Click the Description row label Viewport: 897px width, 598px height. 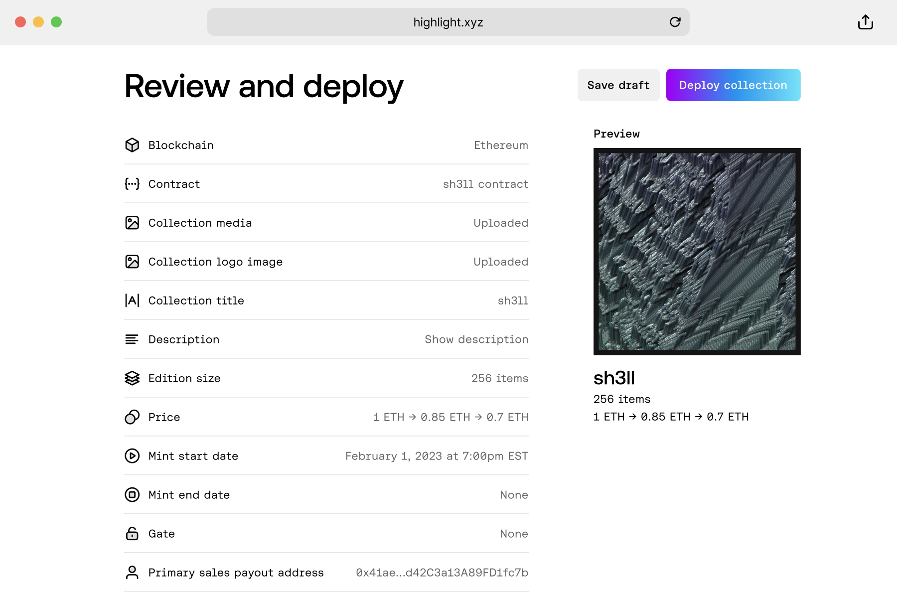184,339
